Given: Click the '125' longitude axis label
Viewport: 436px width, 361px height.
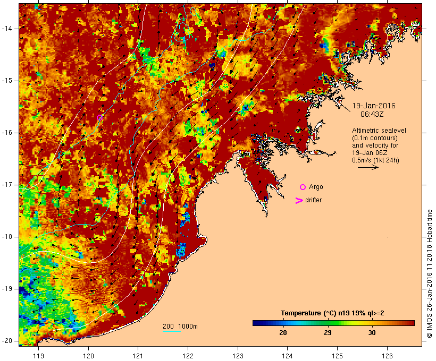Looking at the screenshot, I should point(337,356).
